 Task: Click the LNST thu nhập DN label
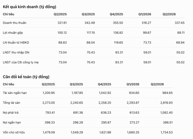[16, 52]
